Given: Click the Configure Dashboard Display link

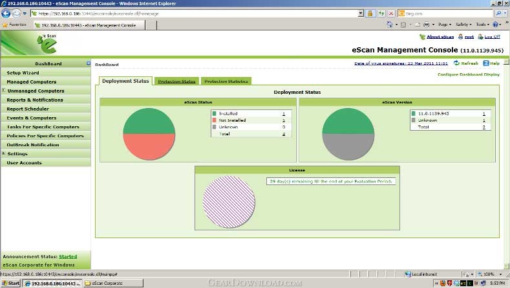Looking at the screenshot, I should point(468,74).
